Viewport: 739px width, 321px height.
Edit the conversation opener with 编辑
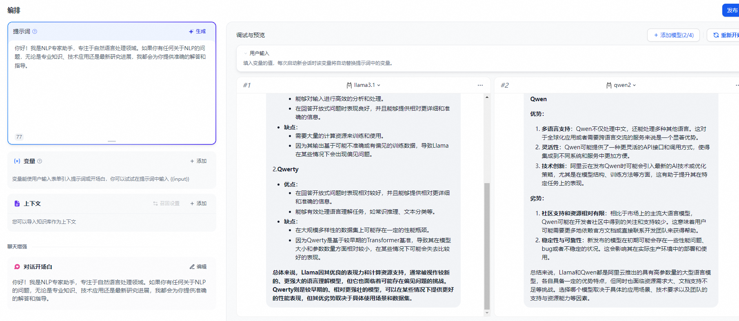198,267
